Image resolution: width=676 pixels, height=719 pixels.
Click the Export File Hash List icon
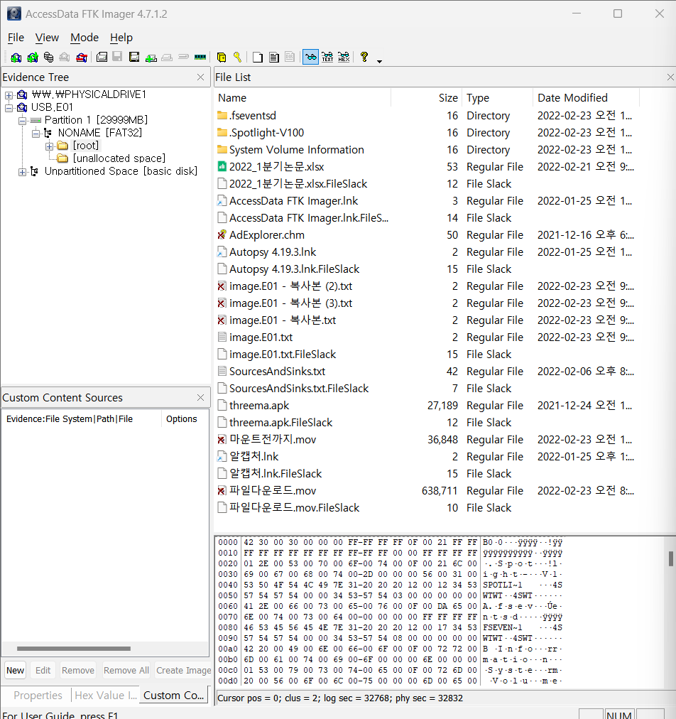[274, 57]
